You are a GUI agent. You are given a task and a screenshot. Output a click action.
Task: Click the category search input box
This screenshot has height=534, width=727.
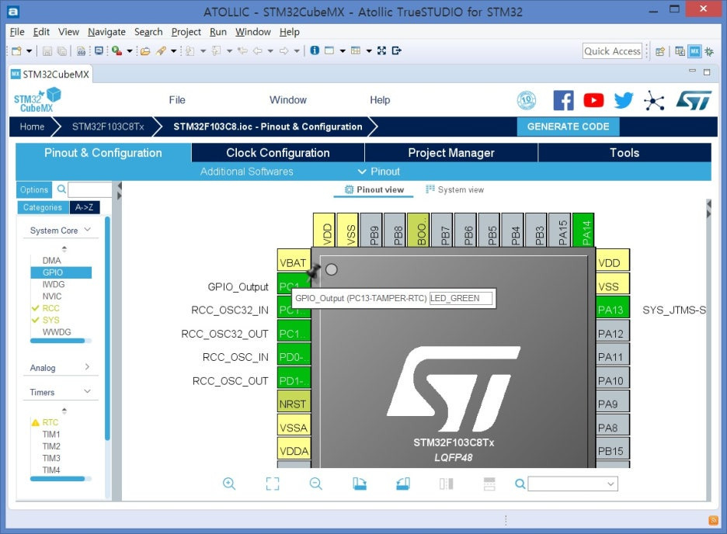tap(90, 189)
